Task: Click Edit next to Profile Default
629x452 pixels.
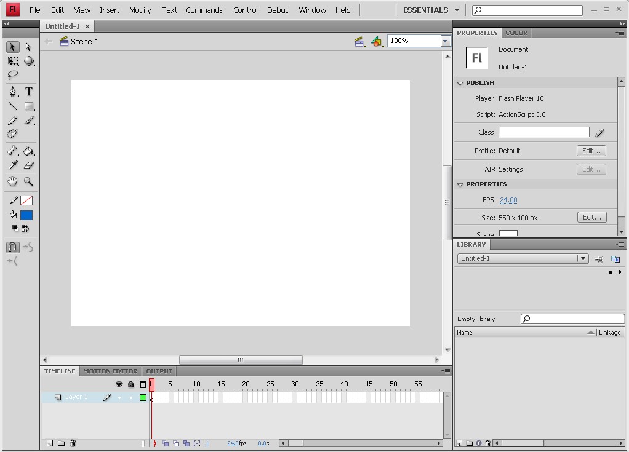Action: pyautogui.click(x=590, y=150)
